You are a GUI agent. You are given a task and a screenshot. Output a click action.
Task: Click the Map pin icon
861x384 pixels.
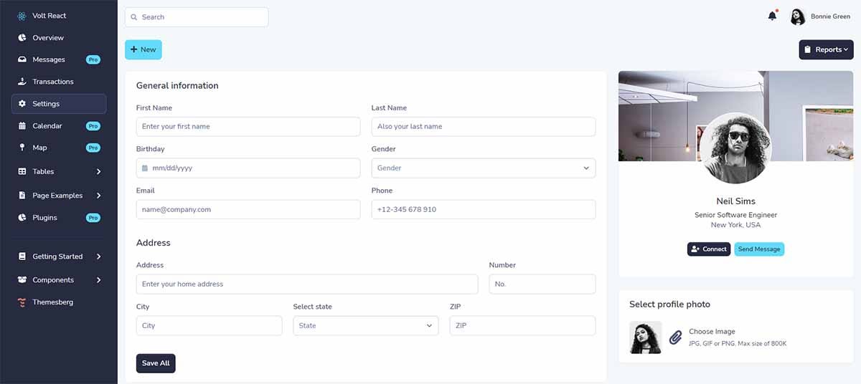click(22, 148)
